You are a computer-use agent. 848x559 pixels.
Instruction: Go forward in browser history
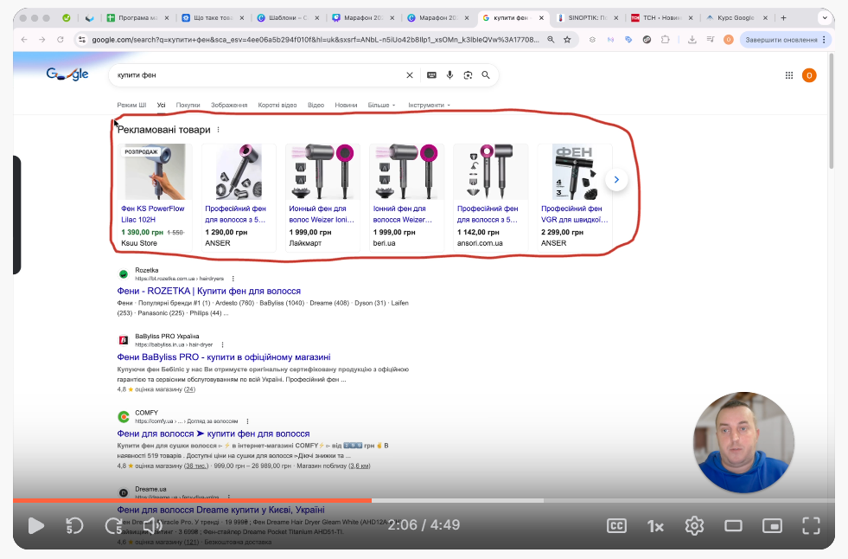[x=42, y=40]
